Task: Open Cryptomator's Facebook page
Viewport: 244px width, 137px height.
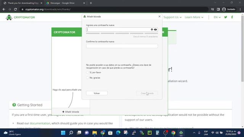Action: pos(232,17)
